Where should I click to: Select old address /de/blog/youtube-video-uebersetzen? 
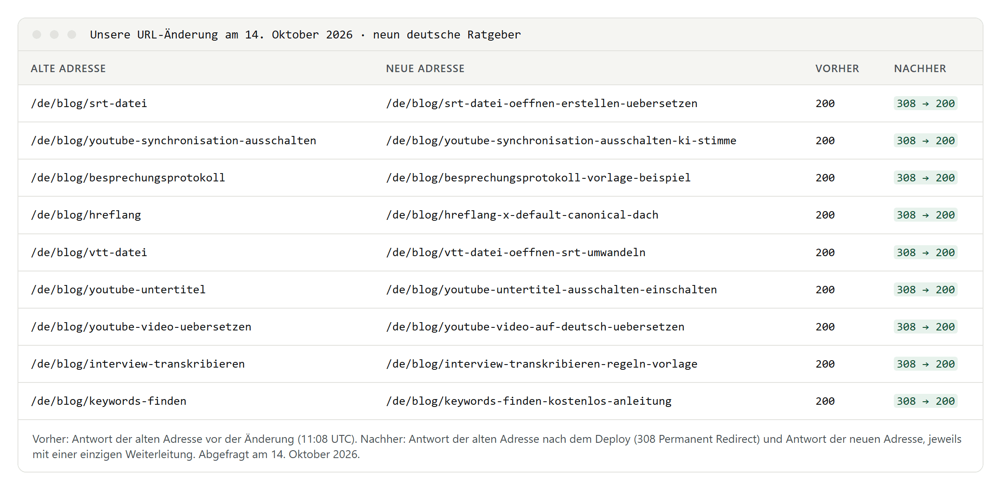pyautogui.click(x=141, y=327)
